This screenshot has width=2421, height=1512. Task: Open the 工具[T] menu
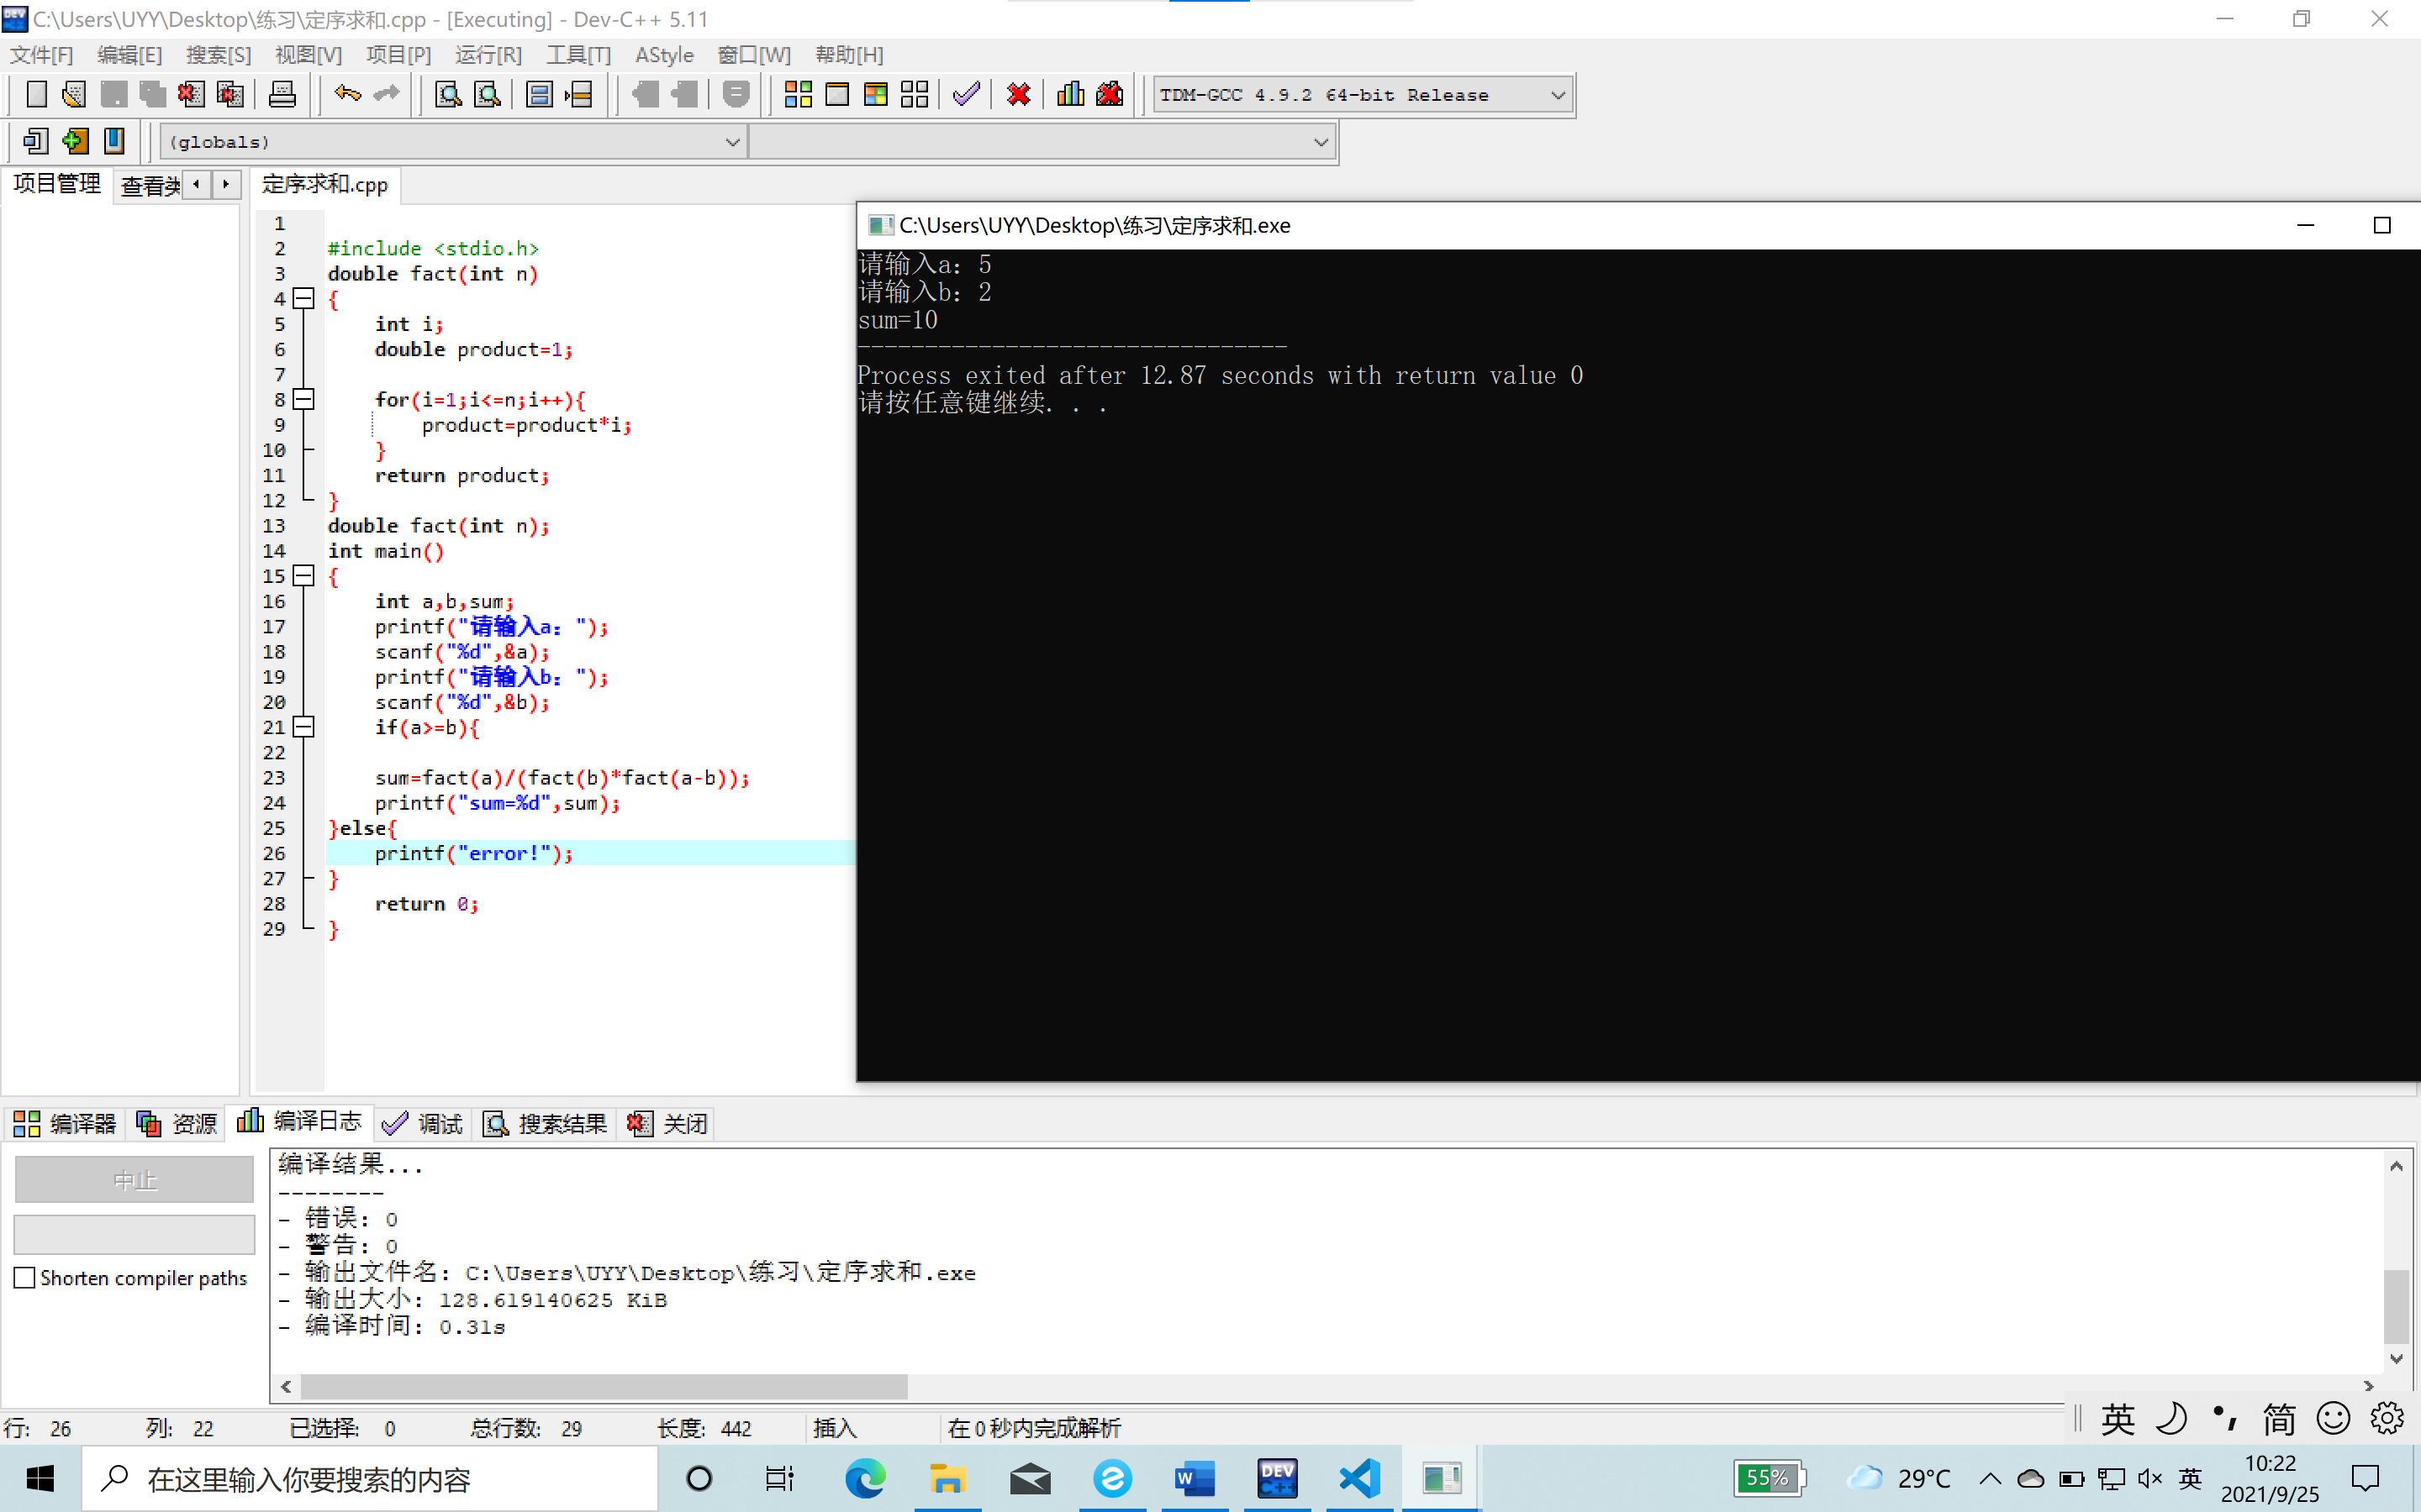tap(578, 55)
